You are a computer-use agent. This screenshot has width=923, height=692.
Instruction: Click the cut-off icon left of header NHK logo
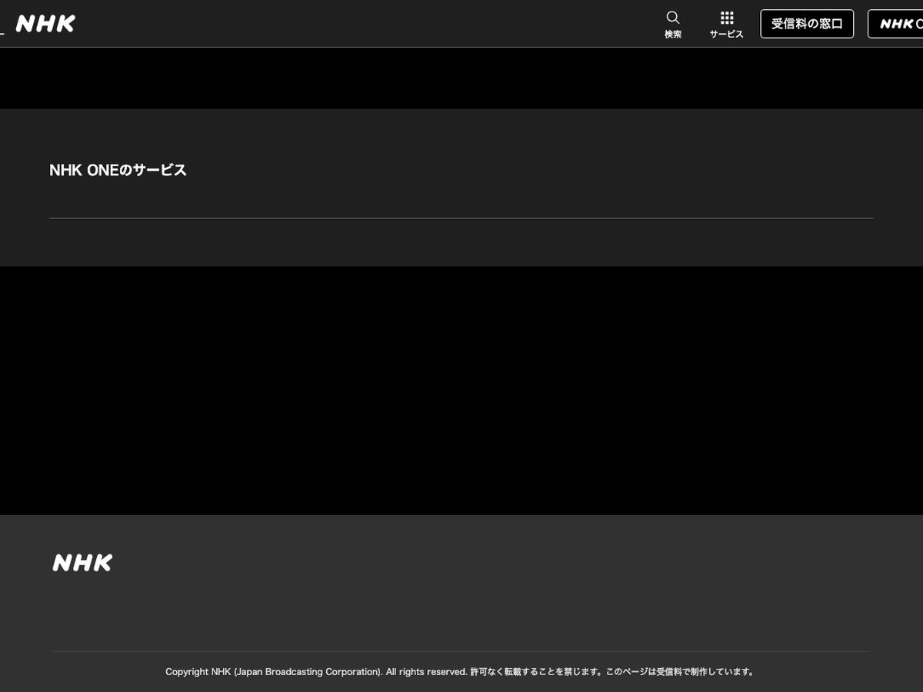2,32
